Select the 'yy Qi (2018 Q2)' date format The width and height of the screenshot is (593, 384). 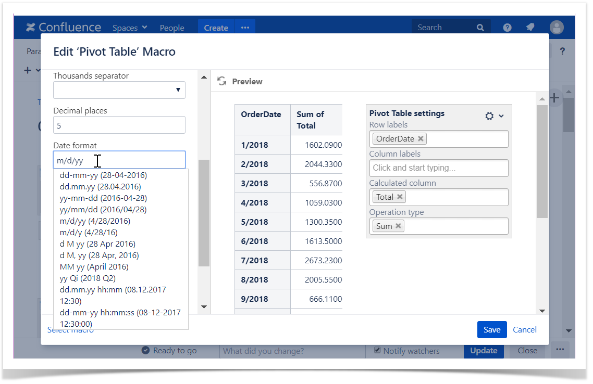(x=88, y=278)
